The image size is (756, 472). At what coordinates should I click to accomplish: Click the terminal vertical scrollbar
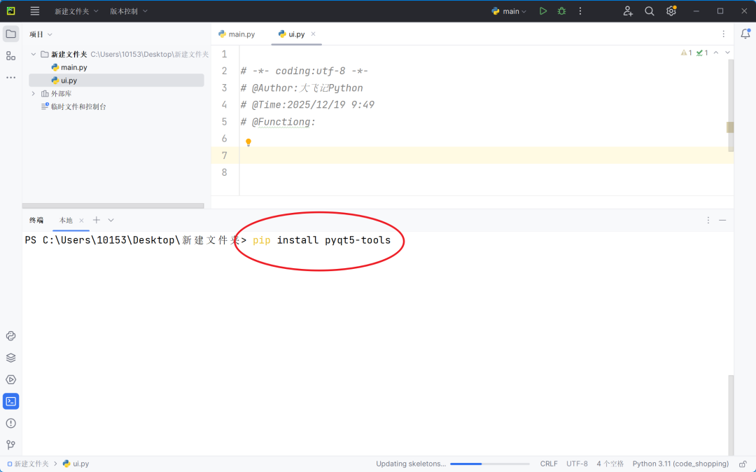pyautogui.click(x=731, y=415)
